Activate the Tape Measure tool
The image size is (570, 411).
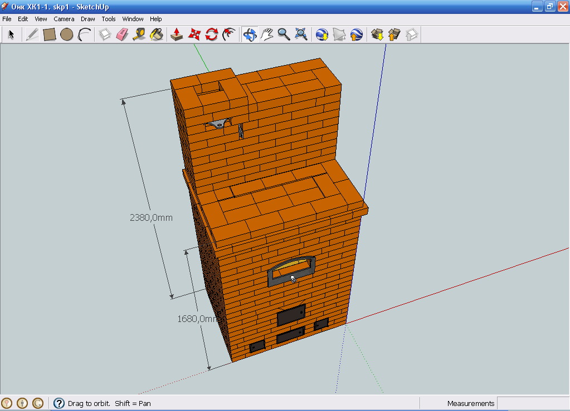click(139, 35)
